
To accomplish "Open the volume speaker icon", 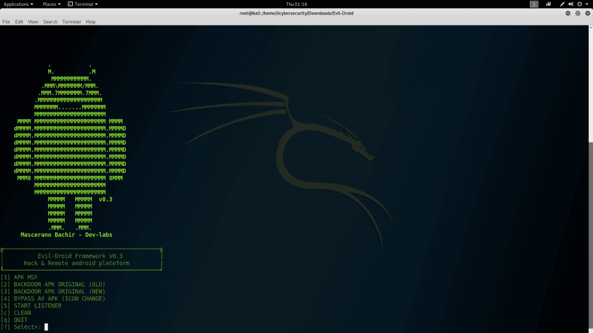I will tap(571, 4).
